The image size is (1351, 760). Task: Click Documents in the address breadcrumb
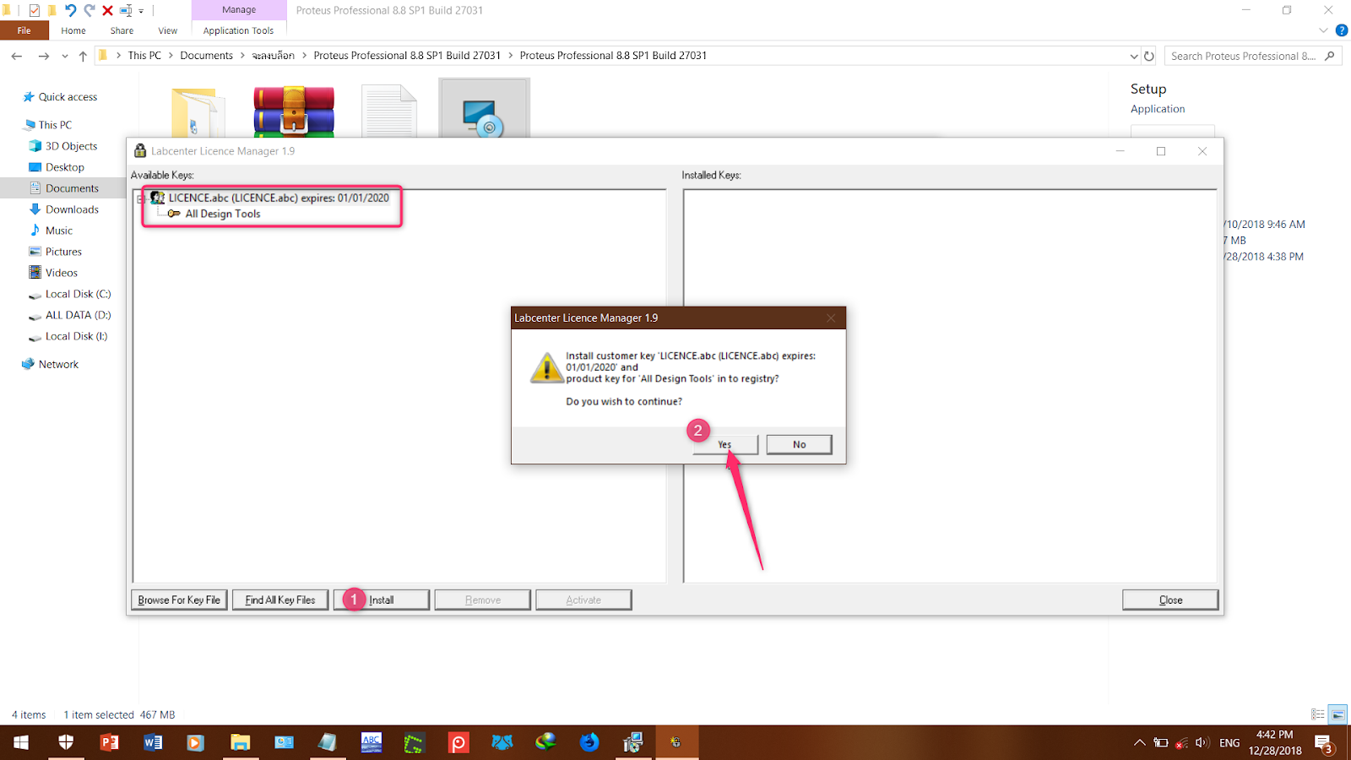206,56
